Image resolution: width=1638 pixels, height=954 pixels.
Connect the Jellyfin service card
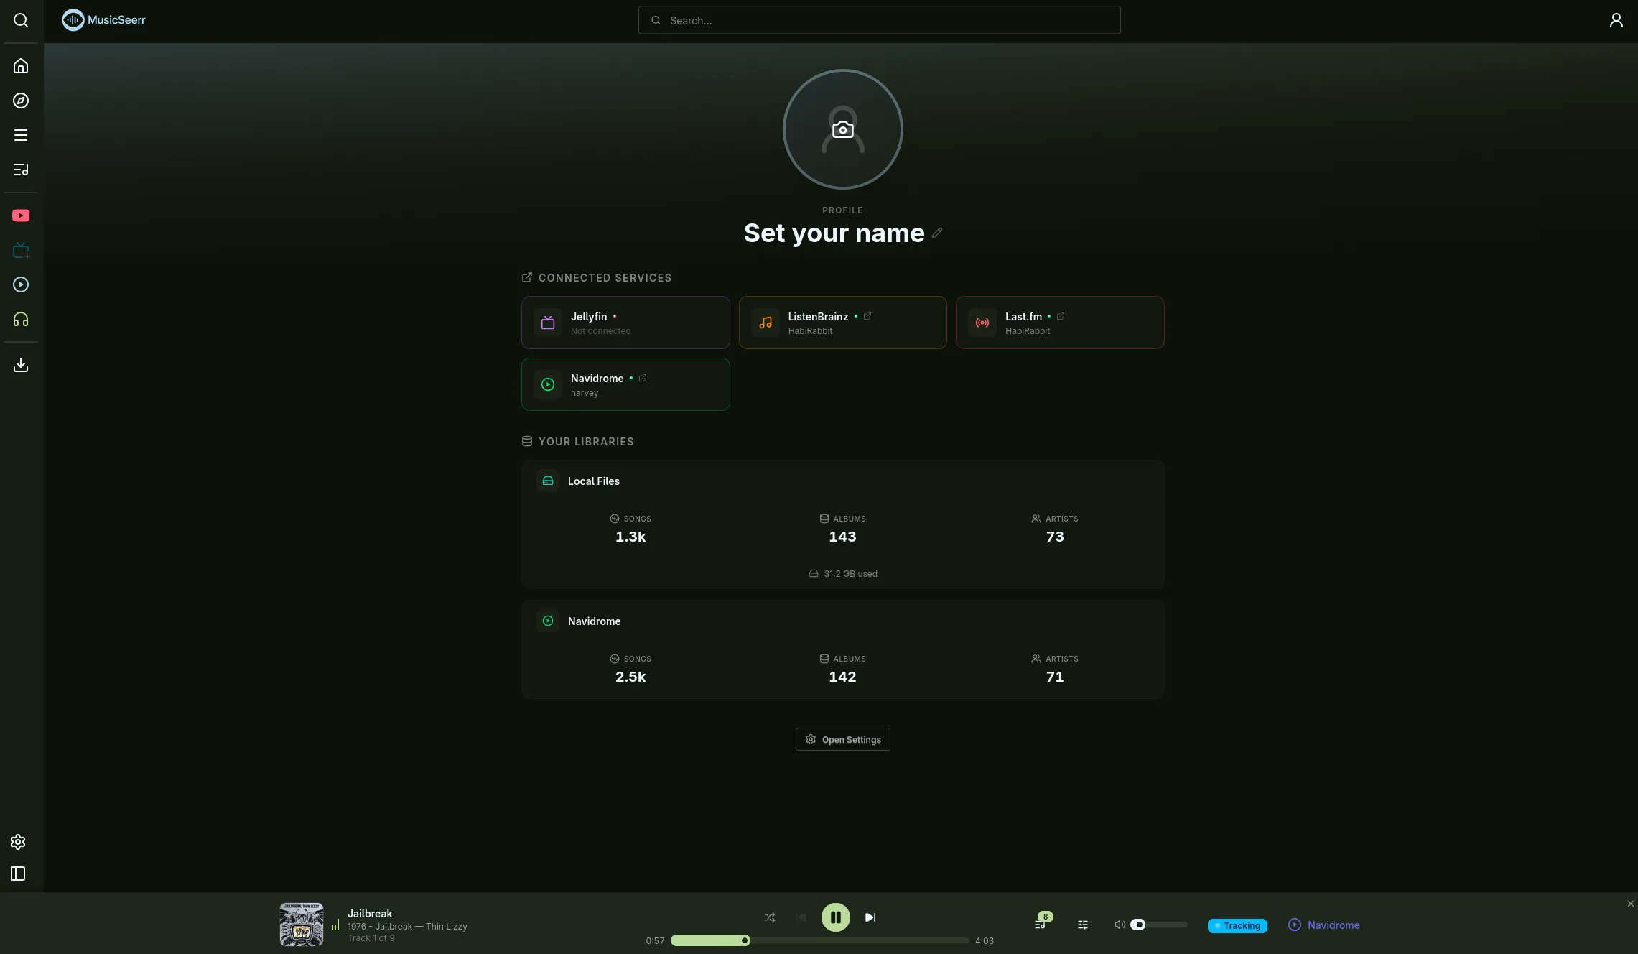pos(625,323)
